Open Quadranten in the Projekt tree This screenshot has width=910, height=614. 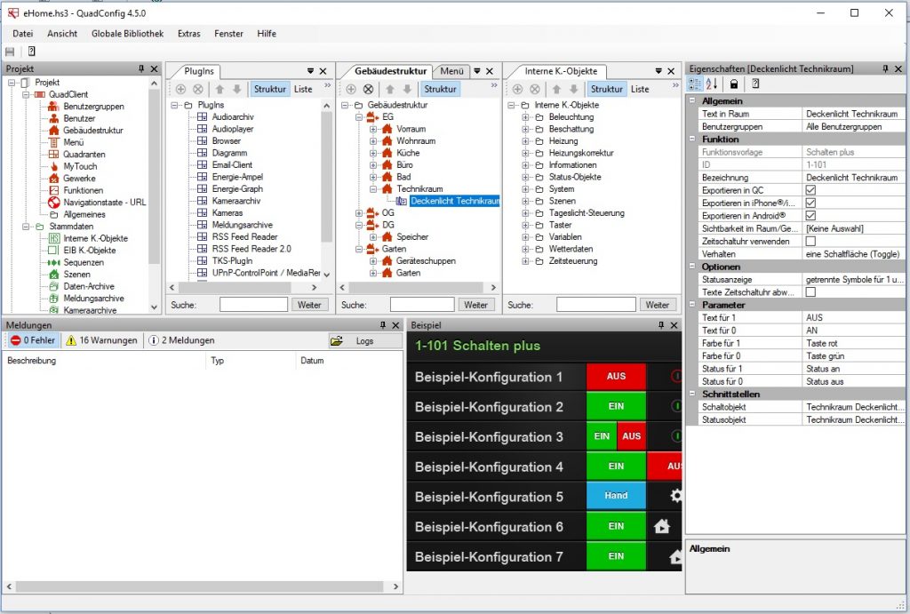click(84, 155)
